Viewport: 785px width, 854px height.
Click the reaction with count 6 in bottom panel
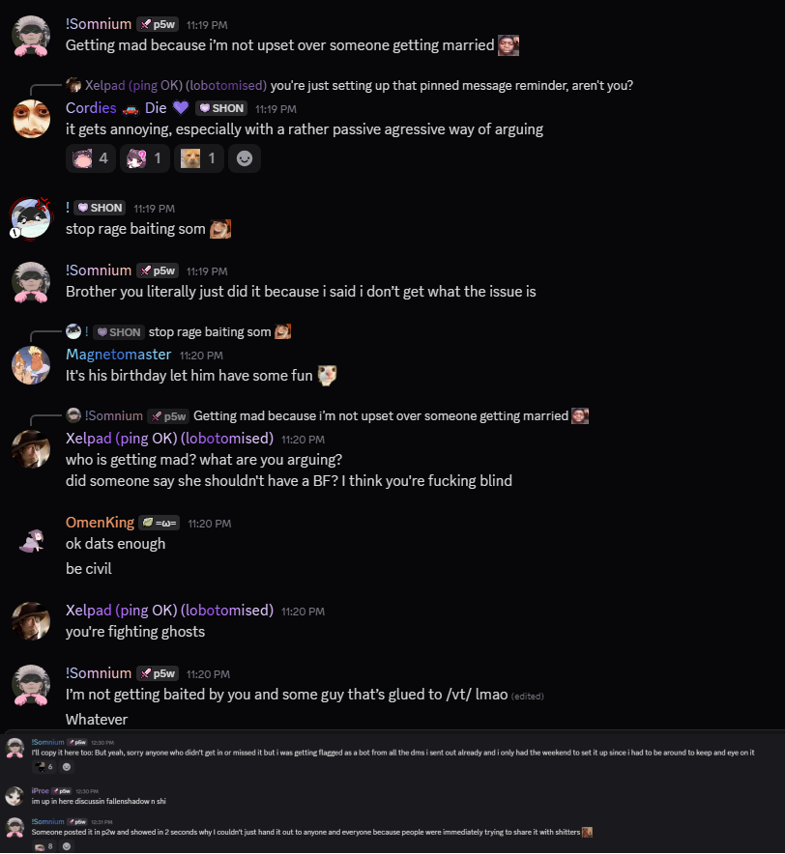tap(44, 767)
